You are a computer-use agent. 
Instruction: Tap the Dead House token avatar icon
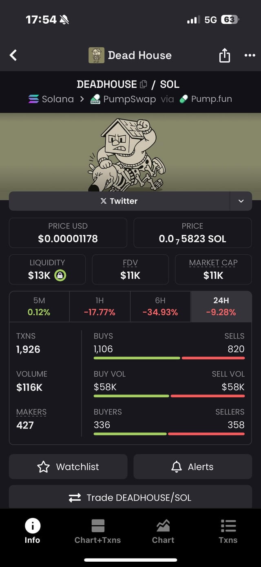(x=97, y=55)
